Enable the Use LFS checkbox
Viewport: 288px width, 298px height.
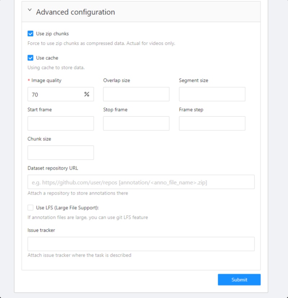31,208
